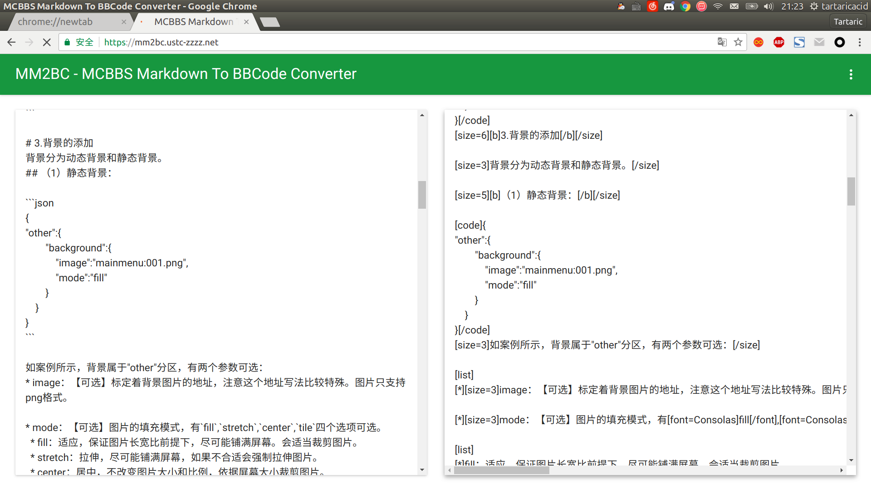
Task: Close the chrome://newtab tab
Action: tap(124, 22)
